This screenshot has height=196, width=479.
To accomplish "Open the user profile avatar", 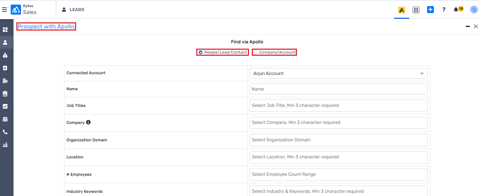I will point(474,10).
